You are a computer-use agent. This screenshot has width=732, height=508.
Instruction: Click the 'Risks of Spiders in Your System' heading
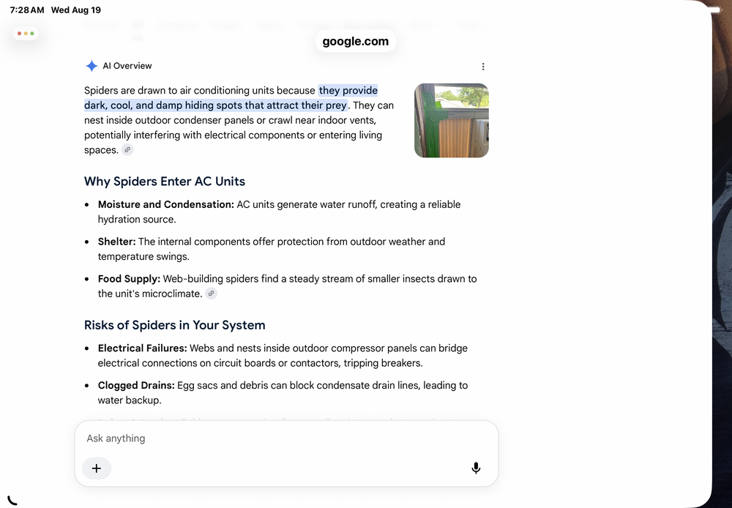coord(175,325)
